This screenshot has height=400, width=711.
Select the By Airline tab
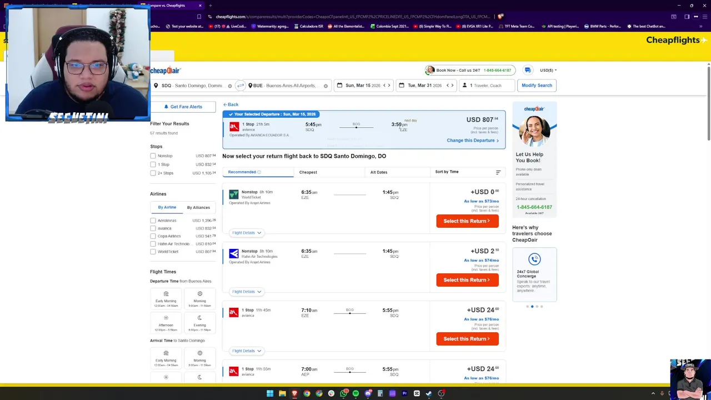[x=167, y=207]
